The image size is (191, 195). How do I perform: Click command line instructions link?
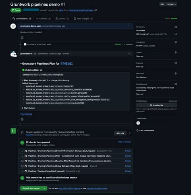click(97, 189)
